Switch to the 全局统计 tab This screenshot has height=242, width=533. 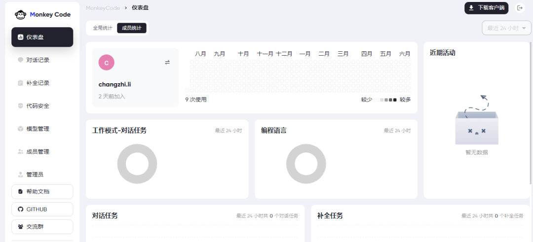click(103, 28)
